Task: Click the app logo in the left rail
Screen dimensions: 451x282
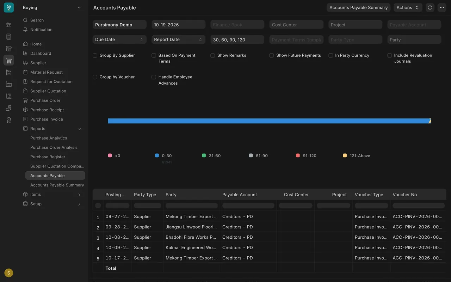Action: pos(9,7)
